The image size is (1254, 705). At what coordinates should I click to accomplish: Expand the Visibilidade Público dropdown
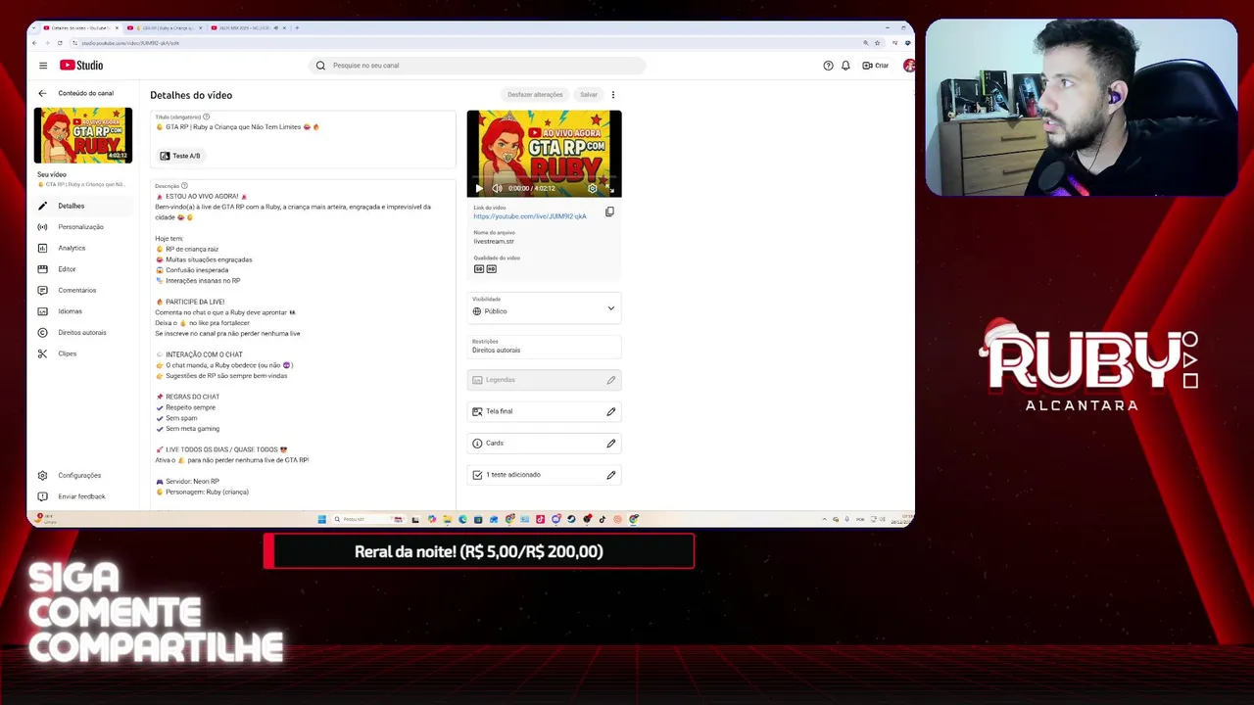pyautogui.click(x=544, y=308)
